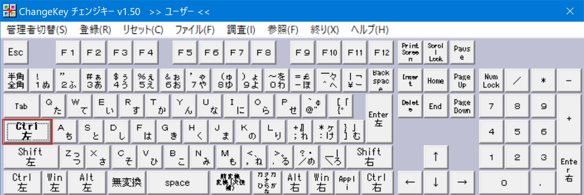Select the Home key

pos(435,81)
